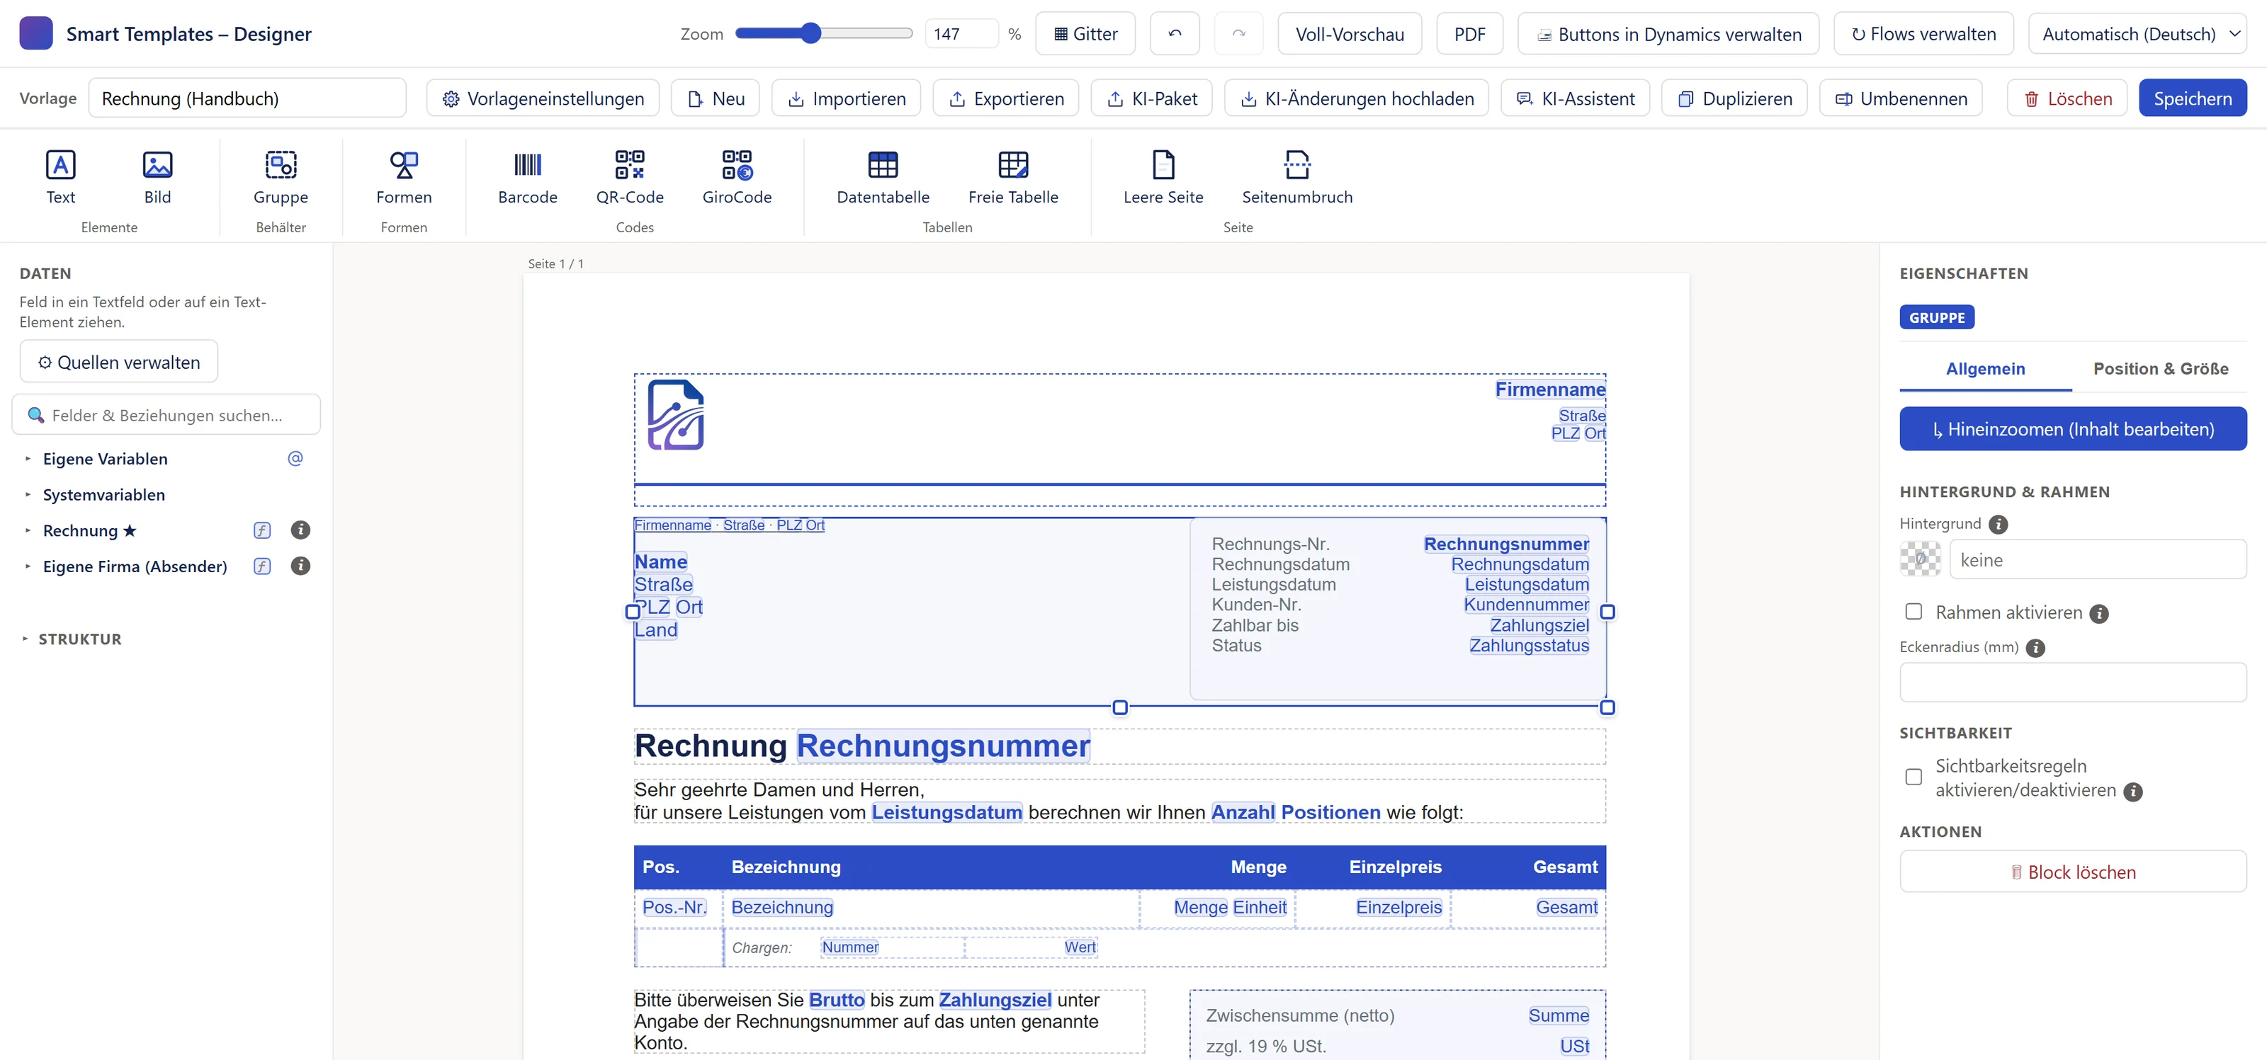Enable Rahmen aktivieren checkbox
Viewport: 2267px width, 1060px height.
pyautogui.click(x=1913, y=611)
